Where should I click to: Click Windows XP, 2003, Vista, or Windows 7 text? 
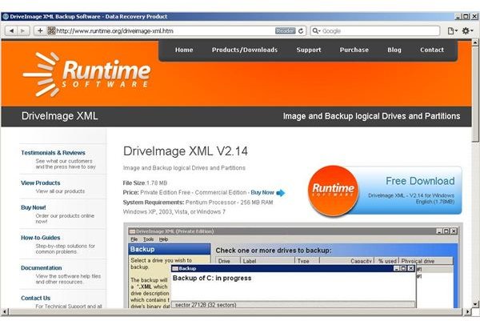(174, 211)
